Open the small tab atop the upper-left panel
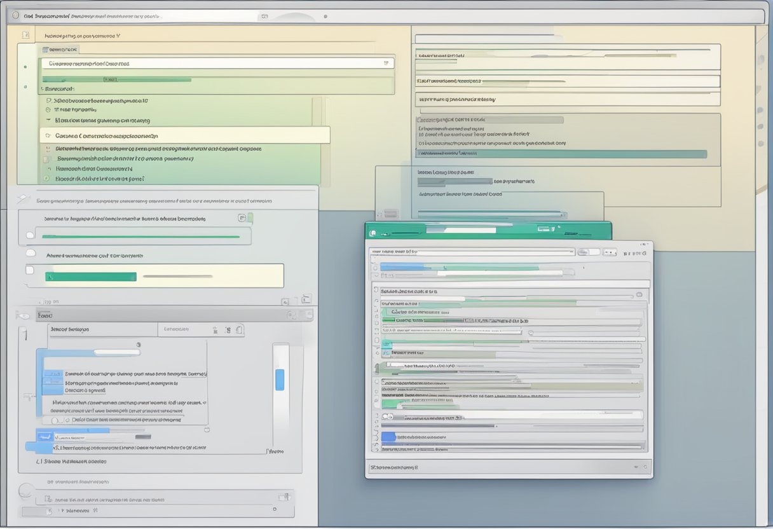The image size is (773, 529). (x=60, y=49)
